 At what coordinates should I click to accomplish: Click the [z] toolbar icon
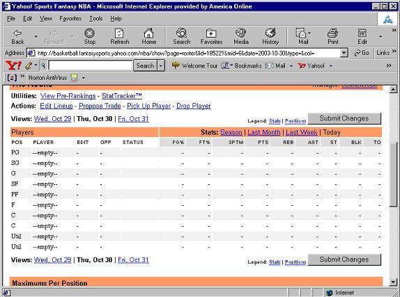(12, 77)
